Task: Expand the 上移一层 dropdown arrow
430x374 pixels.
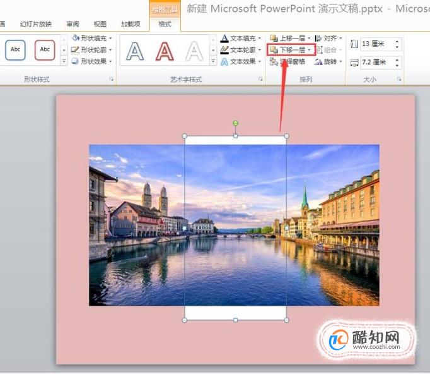Action: pos(309,38)
